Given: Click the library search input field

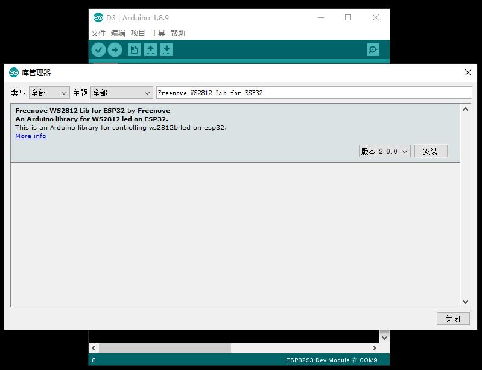Looking at the screenshot, I should pos(314,93).
